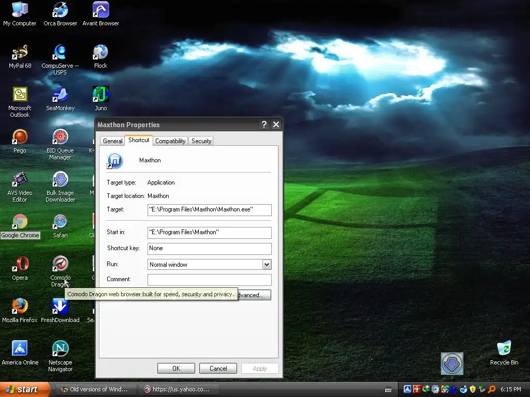Select the Juno desktop icon
This screenshot has height=397, width=530.
(x=101, y=99)
